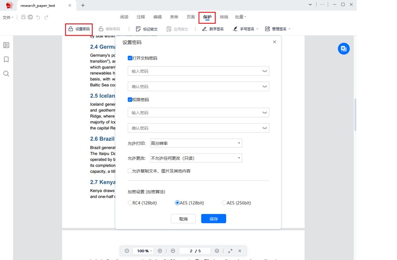This screenshot has height=260, width=397.
Task: Click the page number field showing 2 / 5
Action: (x=195, y=251)
